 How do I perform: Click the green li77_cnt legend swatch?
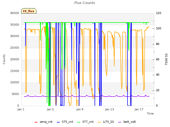point(79,122)
